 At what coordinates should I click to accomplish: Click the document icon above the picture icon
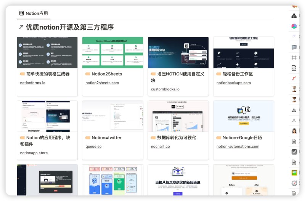click(294, 162)
